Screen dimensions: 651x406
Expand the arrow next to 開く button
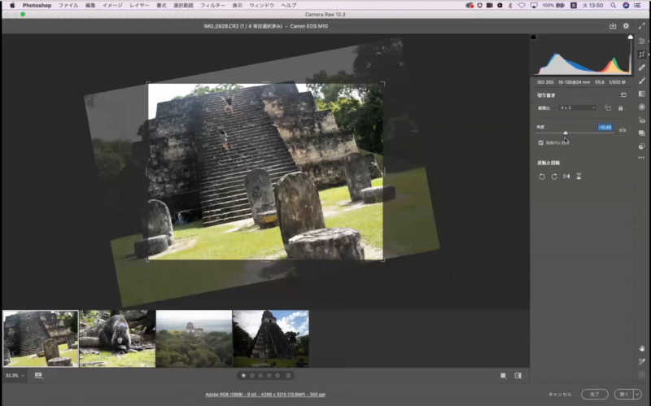click(636, 394)
